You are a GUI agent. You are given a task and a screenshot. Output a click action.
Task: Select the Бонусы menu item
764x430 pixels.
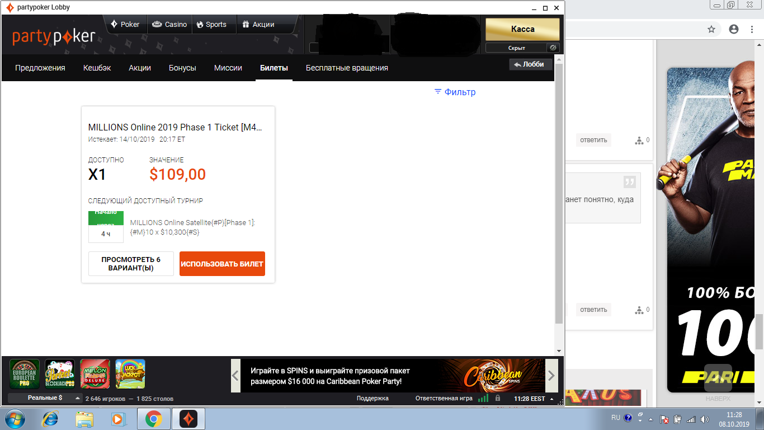(182, 68)
